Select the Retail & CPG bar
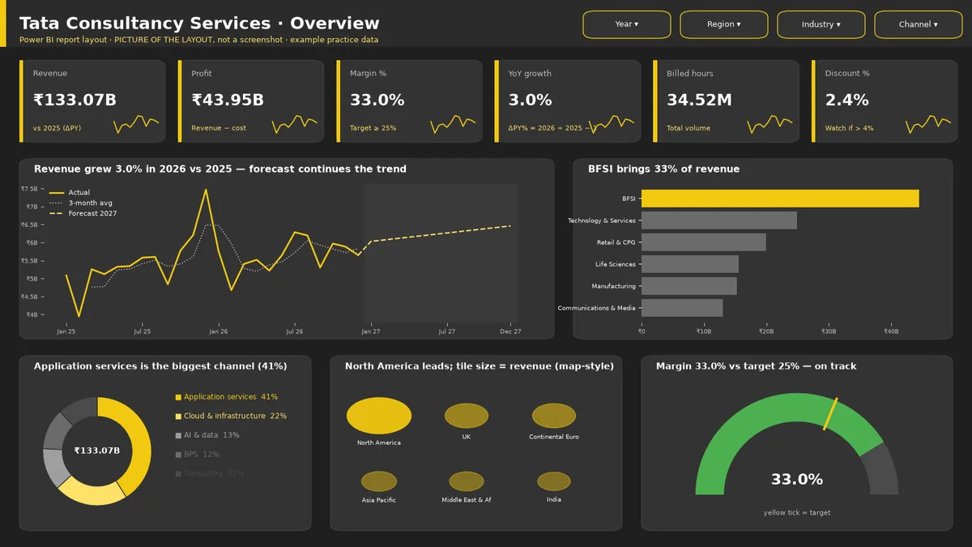The height and width of the screenshot is (547, 972). (x=703, y=242)
